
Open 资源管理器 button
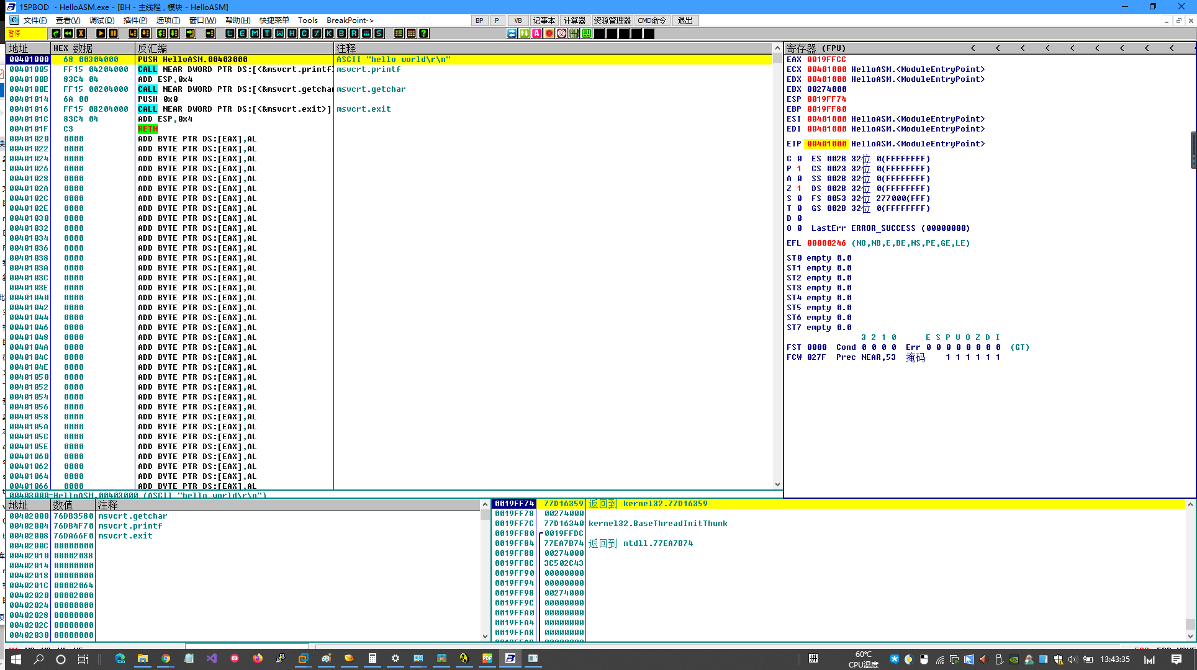(612, 20)
